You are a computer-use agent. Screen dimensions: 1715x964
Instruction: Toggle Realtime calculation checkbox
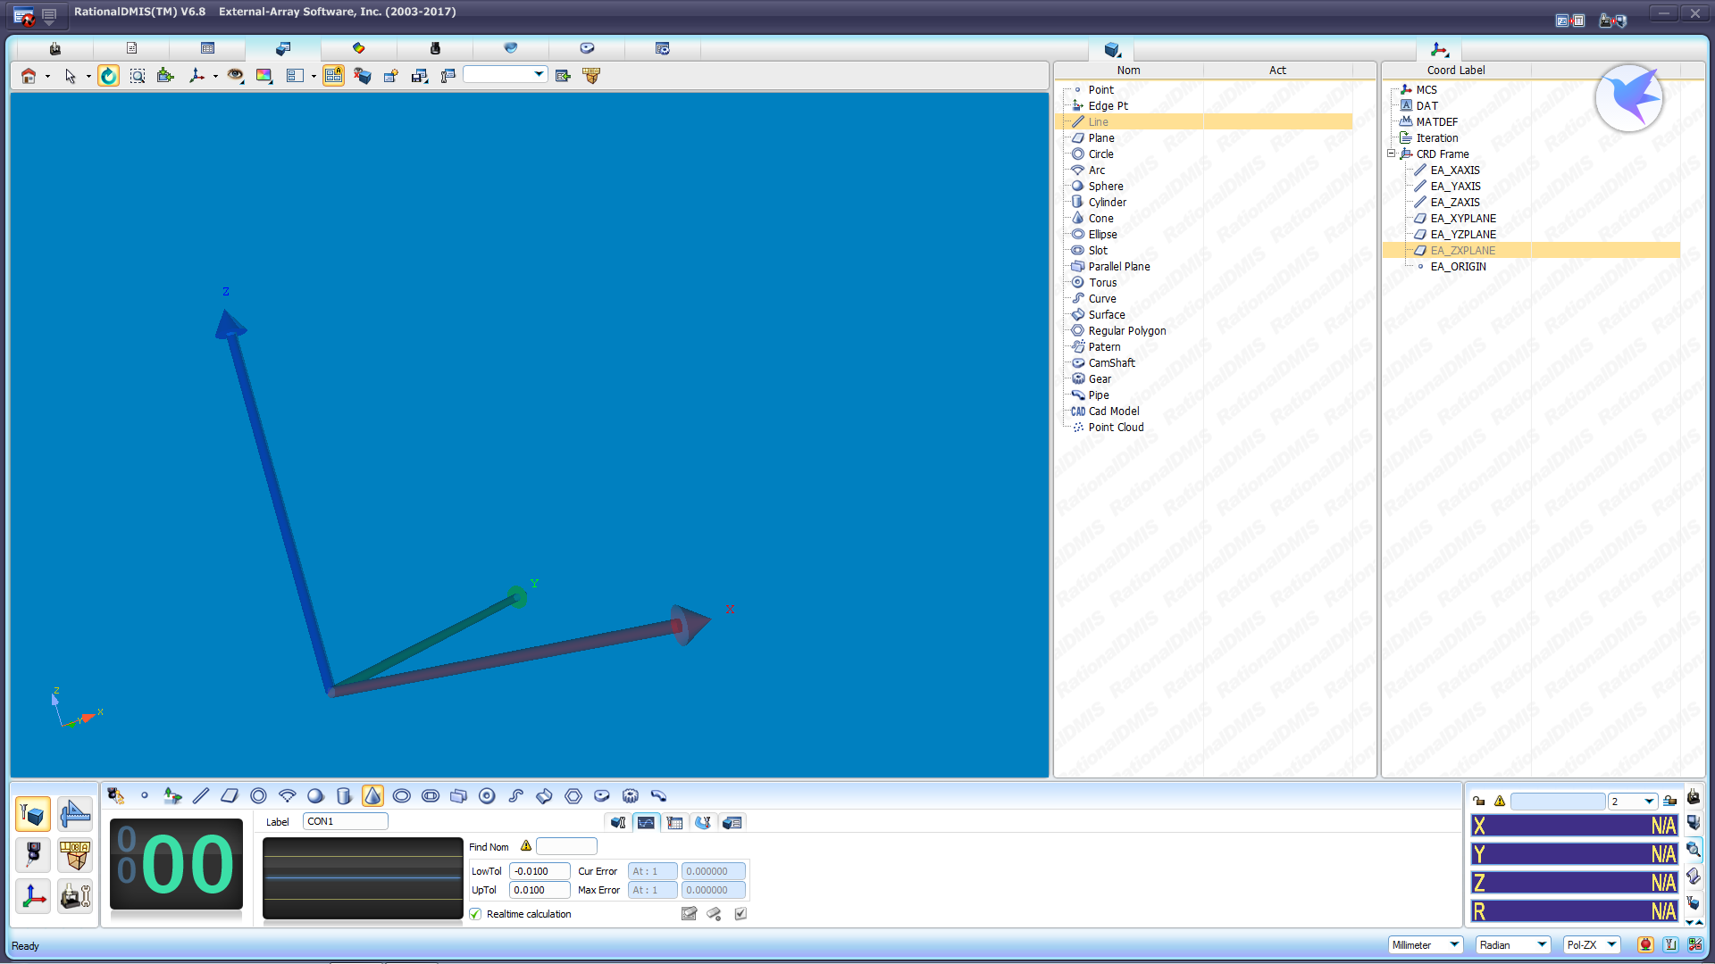click(475, 914)
